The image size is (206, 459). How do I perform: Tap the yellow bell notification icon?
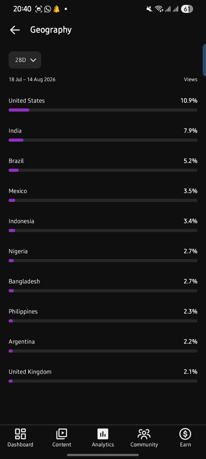tap(57, 9)
